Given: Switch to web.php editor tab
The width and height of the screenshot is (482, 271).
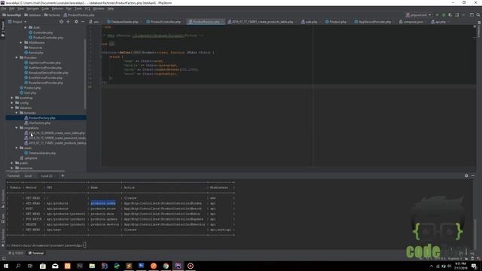Looking at the screenshot, I should pos(310,22).
